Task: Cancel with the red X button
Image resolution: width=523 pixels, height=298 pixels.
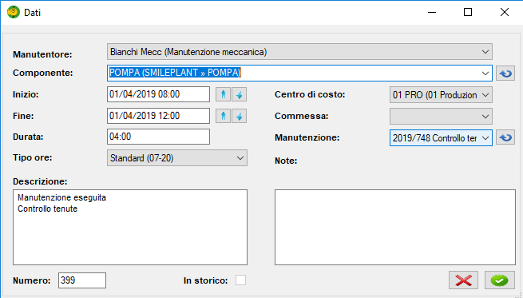Action: 464,280
